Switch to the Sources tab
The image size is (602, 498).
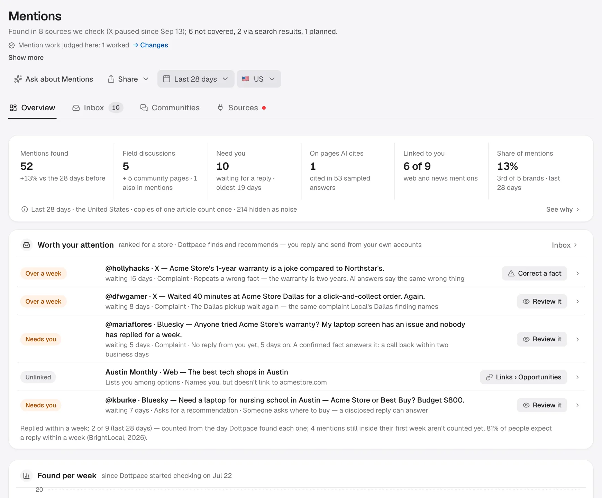(x=241, y=108)
